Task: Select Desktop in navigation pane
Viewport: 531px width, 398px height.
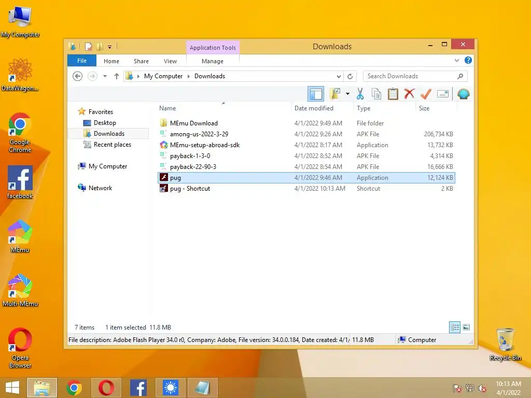Action: [105, 123]
